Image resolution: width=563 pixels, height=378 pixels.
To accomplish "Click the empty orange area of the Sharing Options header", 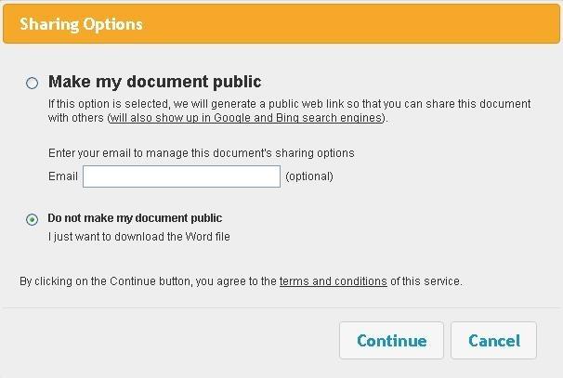I will tap(352, 24).
